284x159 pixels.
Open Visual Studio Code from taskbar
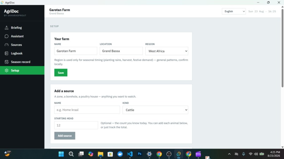click(130, 154)
